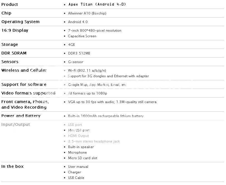
Task: Click the G-sensor entry
Action: tap(76, 62)
